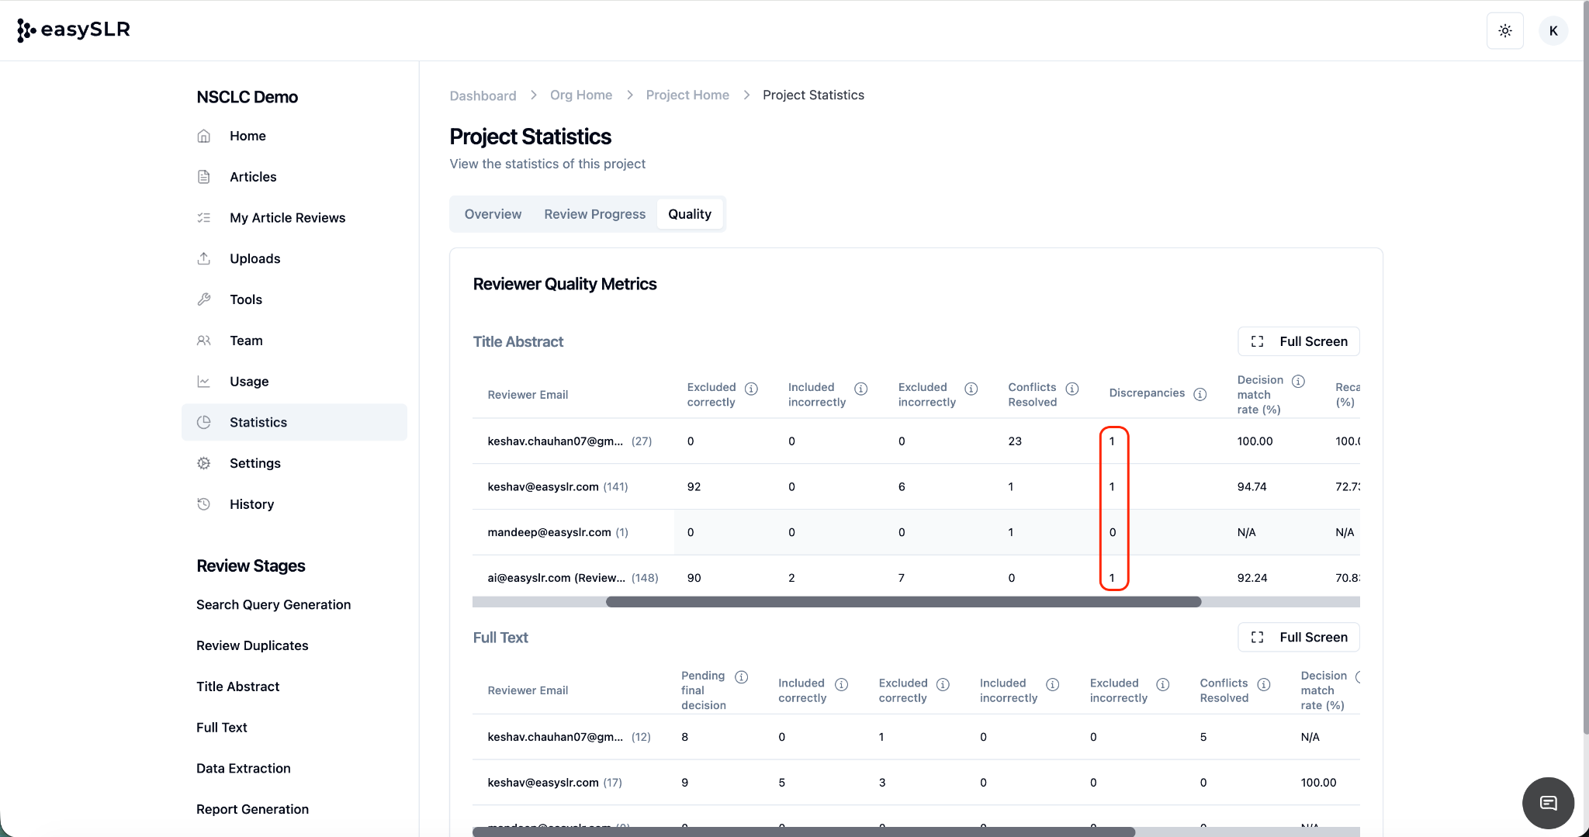Open Settings in the sidebar

click(x=254, y=463)
